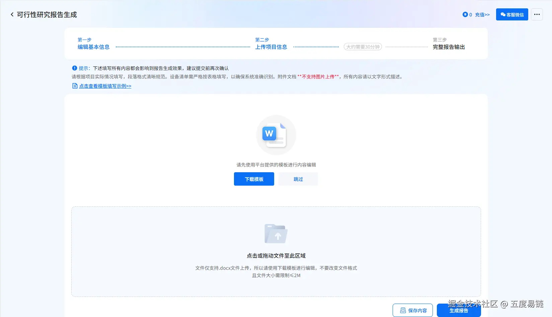
Task: Click the 生成报告 button
Action: 459,310
